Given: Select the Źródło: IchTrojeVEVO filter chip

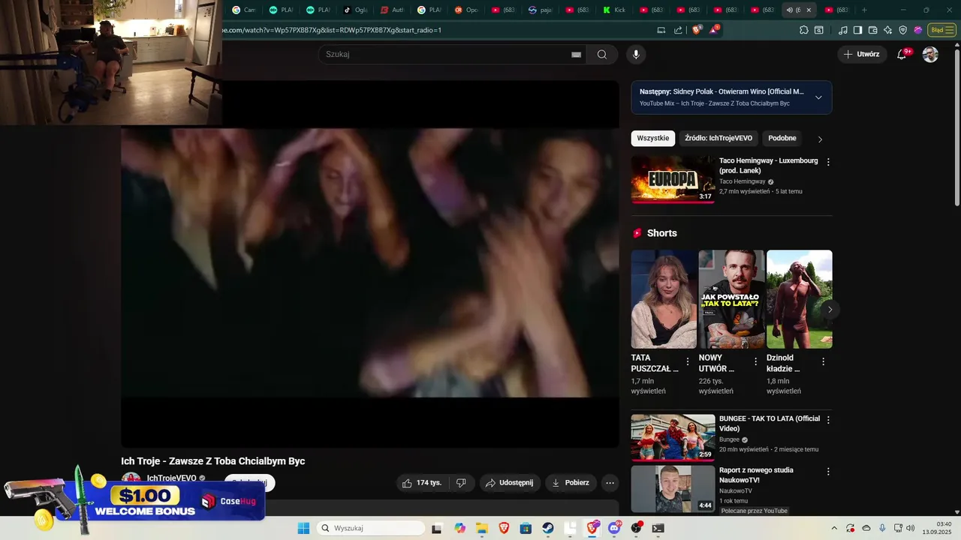Looking at the screenshot, I should (718, 138).
